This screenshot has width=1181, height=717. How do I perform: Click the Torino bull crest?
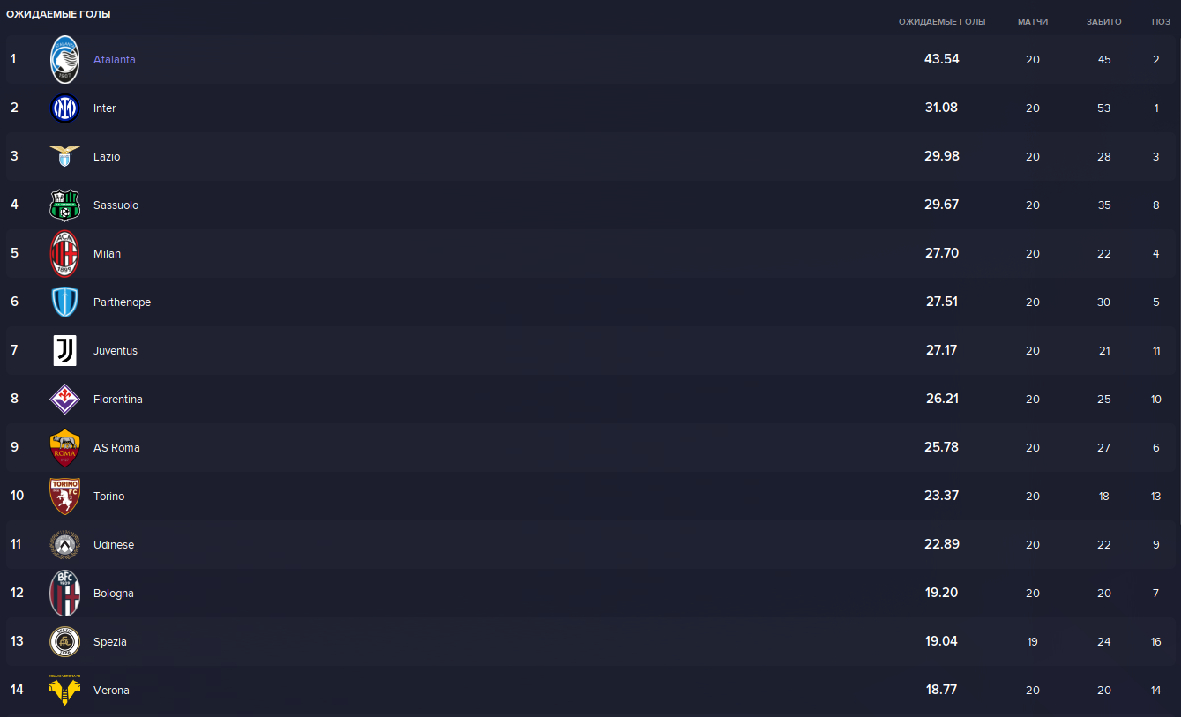click(x=64, y=497)
